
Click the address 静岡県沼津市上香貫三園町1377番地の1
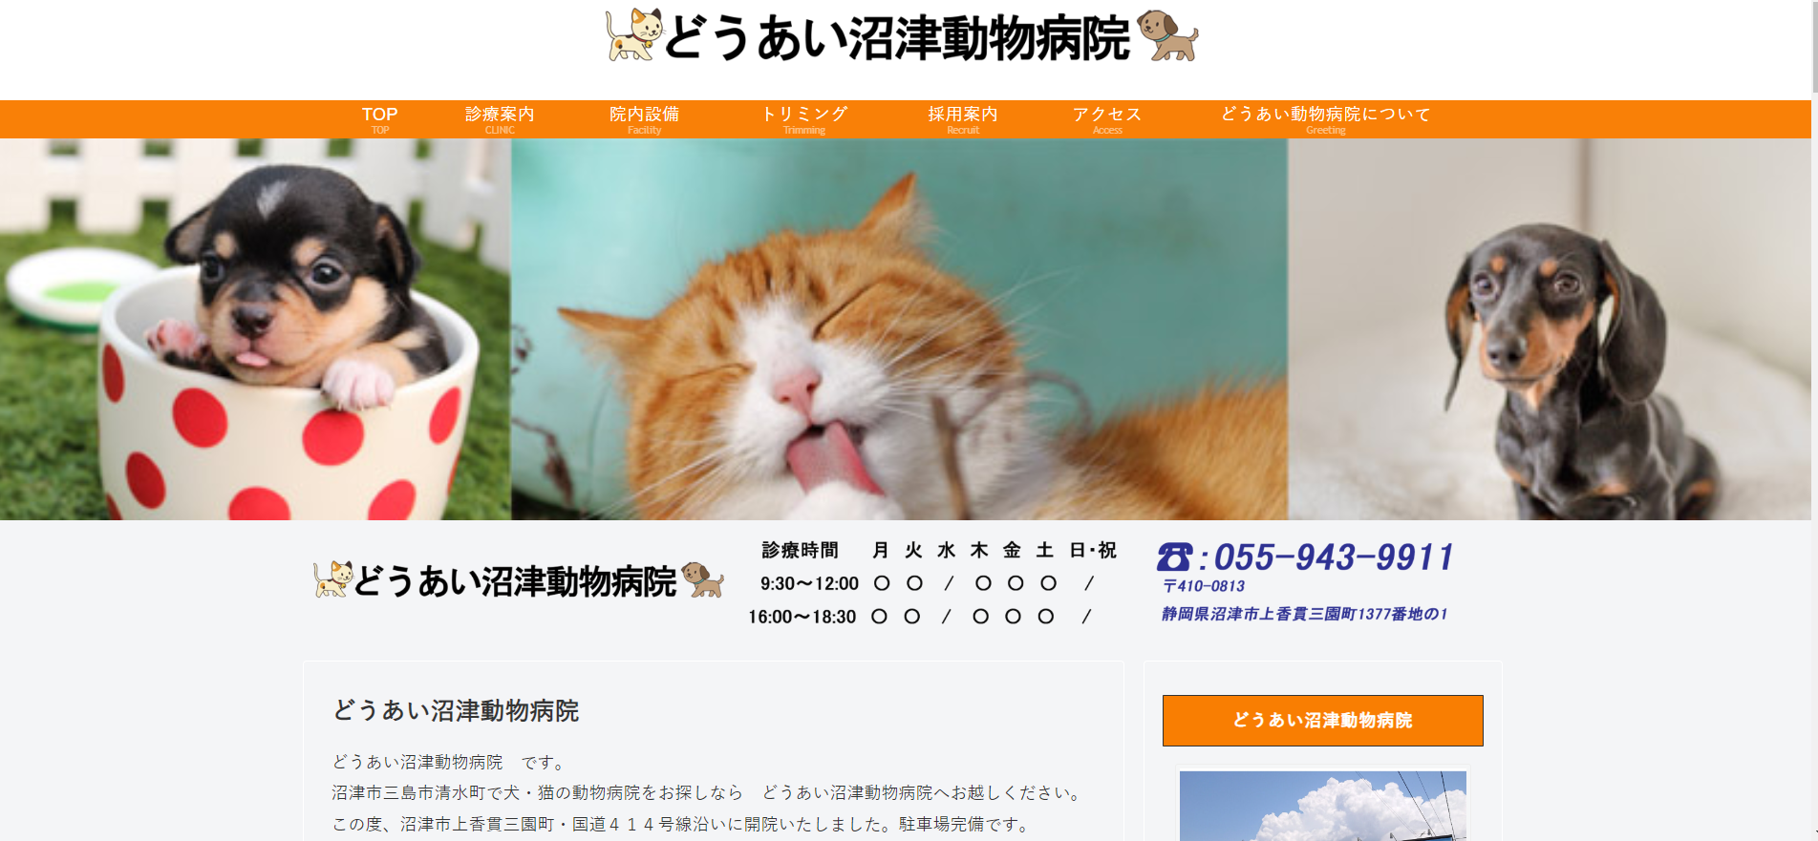point(1305,614)
